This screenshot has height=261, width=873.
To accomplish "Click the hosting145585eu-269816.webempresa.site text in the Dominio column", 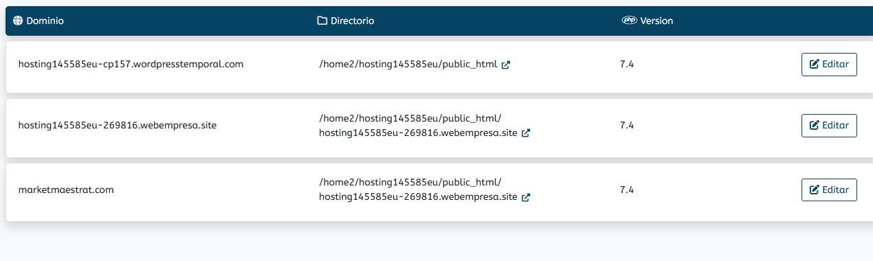I will coord(118,125).
